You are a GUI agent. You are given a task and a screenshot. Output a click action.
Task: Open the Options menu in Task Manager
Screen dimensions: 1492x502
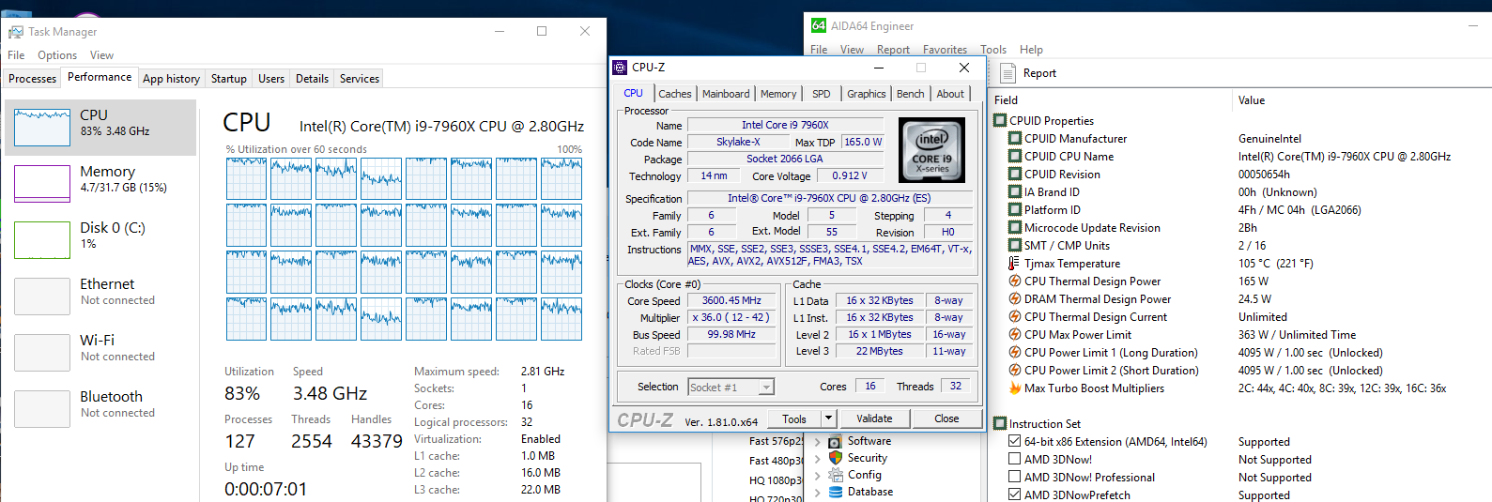point(57,55)
